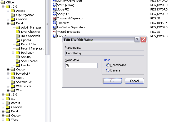Image resolution: width=169 pixels, height=122 pixels.
Task: Select the TipShown binary value icon
Action: point(55,23)
